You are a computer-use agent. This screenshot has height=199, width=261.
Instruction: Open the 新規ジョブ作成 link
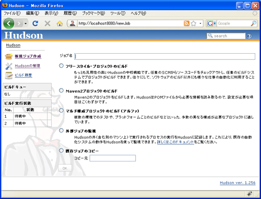(x=28, y=56)
